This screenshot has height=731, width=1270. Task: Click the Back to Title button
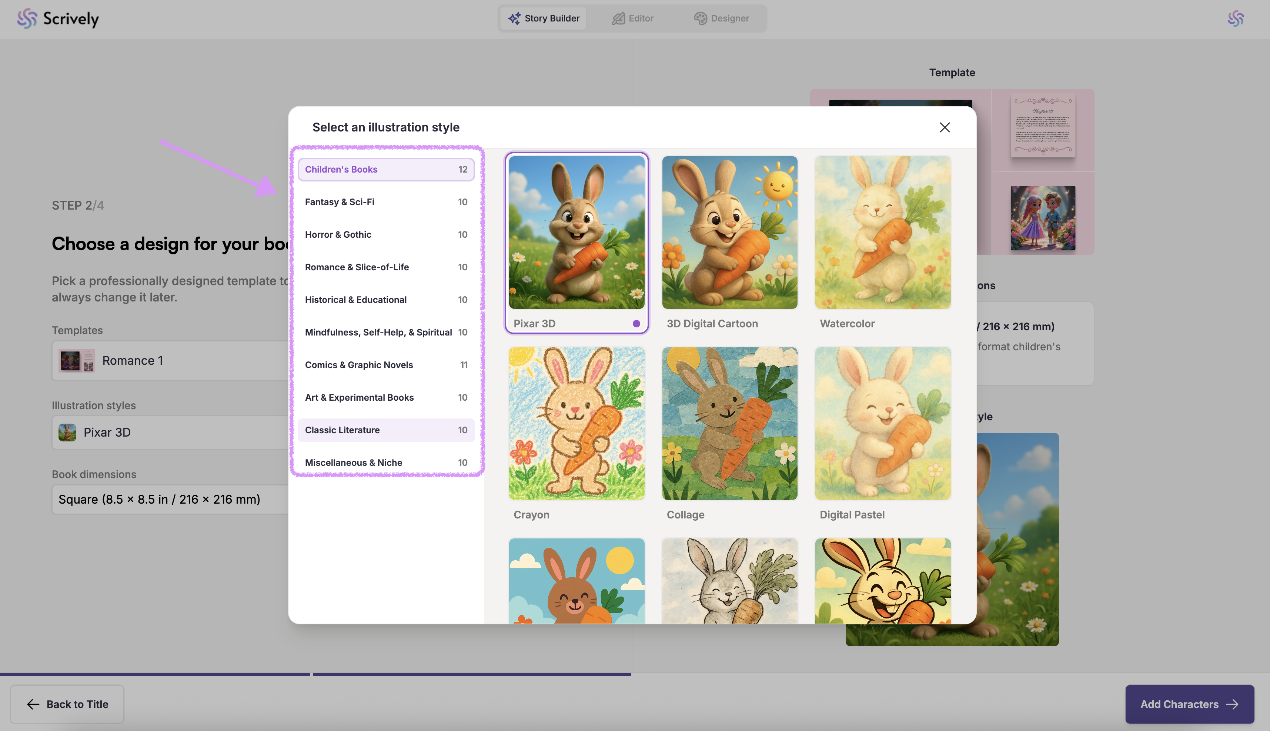coord(67,704)
